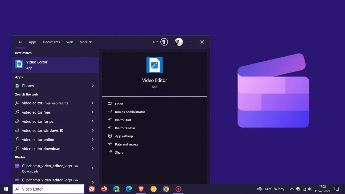
Task: Open Windows Security tray icon
Action: pyautogui.click(x=298, y=189)
